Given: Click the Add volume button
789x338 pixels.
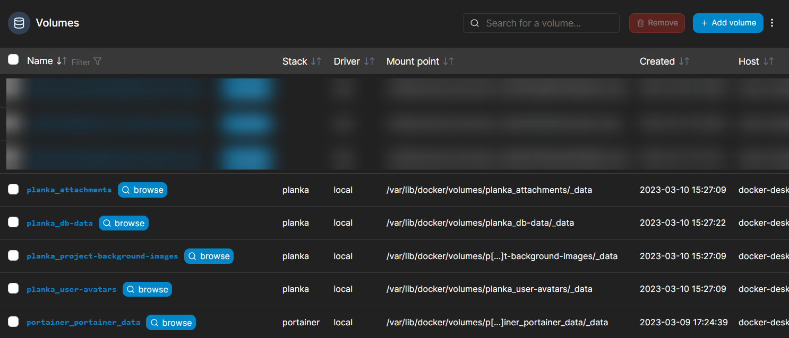Looking at the screenshot, I should [x=728, y=23].
